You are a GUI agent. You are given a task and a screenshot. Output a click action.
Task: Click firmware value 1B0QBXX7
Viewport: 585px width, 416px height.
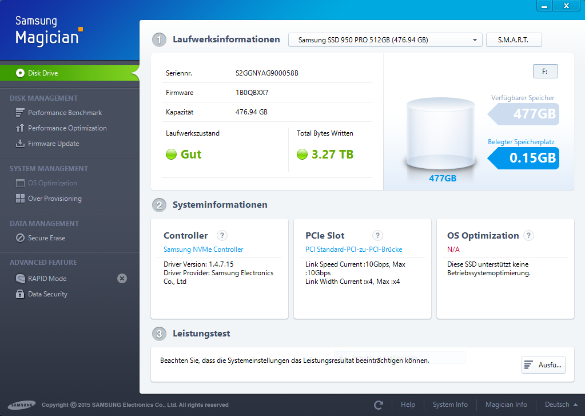[252, 92]
